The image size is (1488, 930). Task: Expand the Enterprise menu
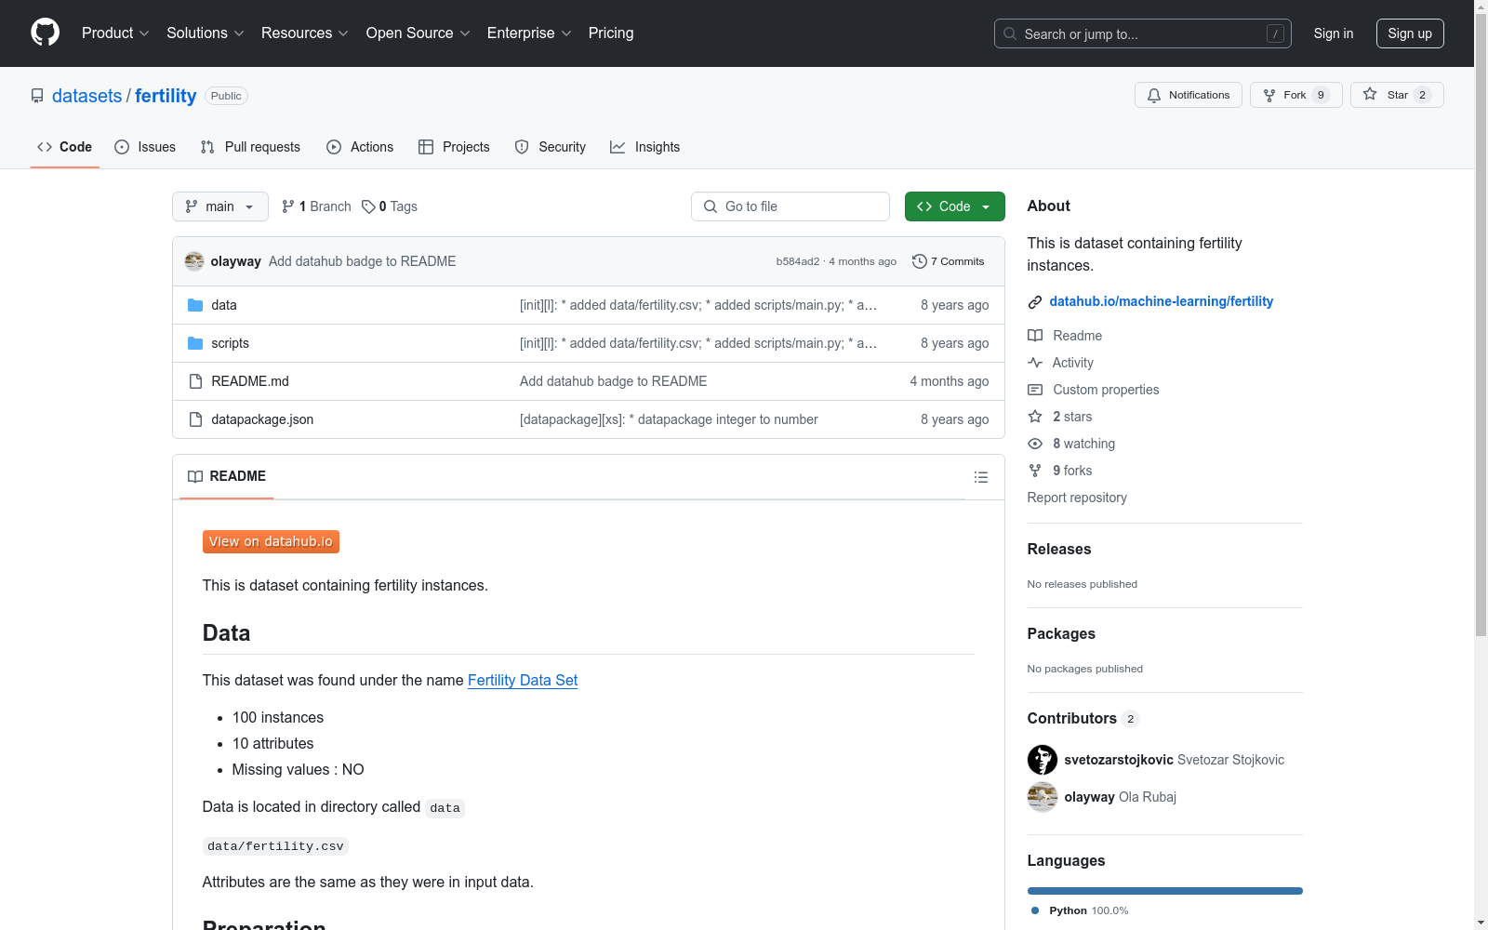coord(529,33)
